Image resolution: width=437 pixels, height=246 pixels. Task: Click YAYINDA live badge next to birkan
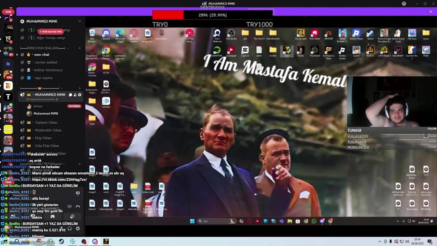[x=74, y=106]
